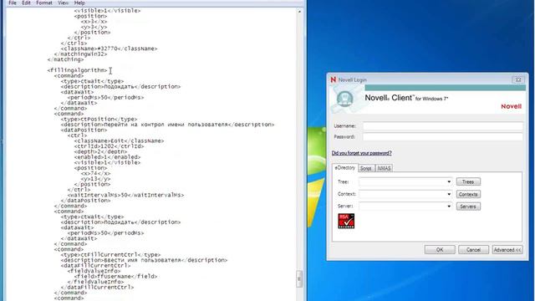Click the Cancel button in Novell Login
The image size is (535, 301).
click(x=473, y=250)
